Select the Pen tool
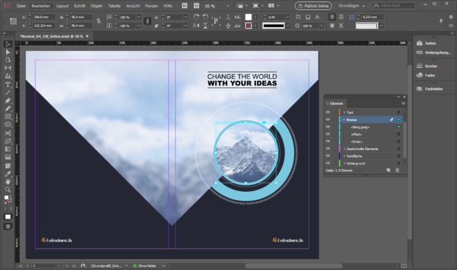 coord(8,101)
